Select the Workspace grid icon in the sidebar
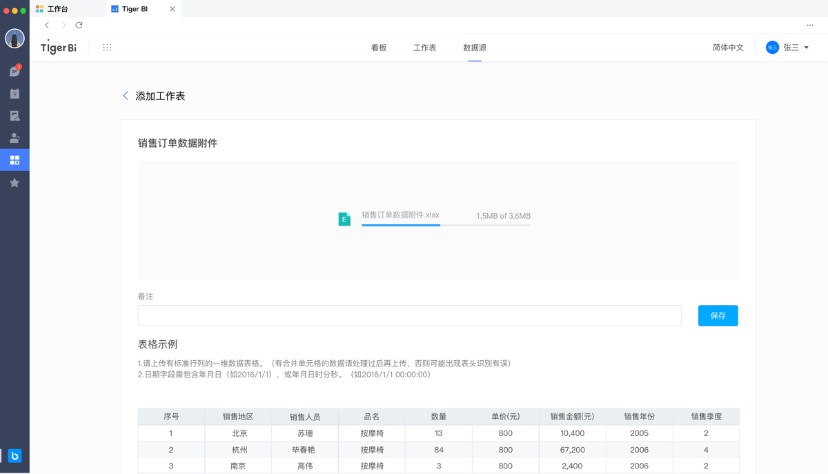 point(14,159)
